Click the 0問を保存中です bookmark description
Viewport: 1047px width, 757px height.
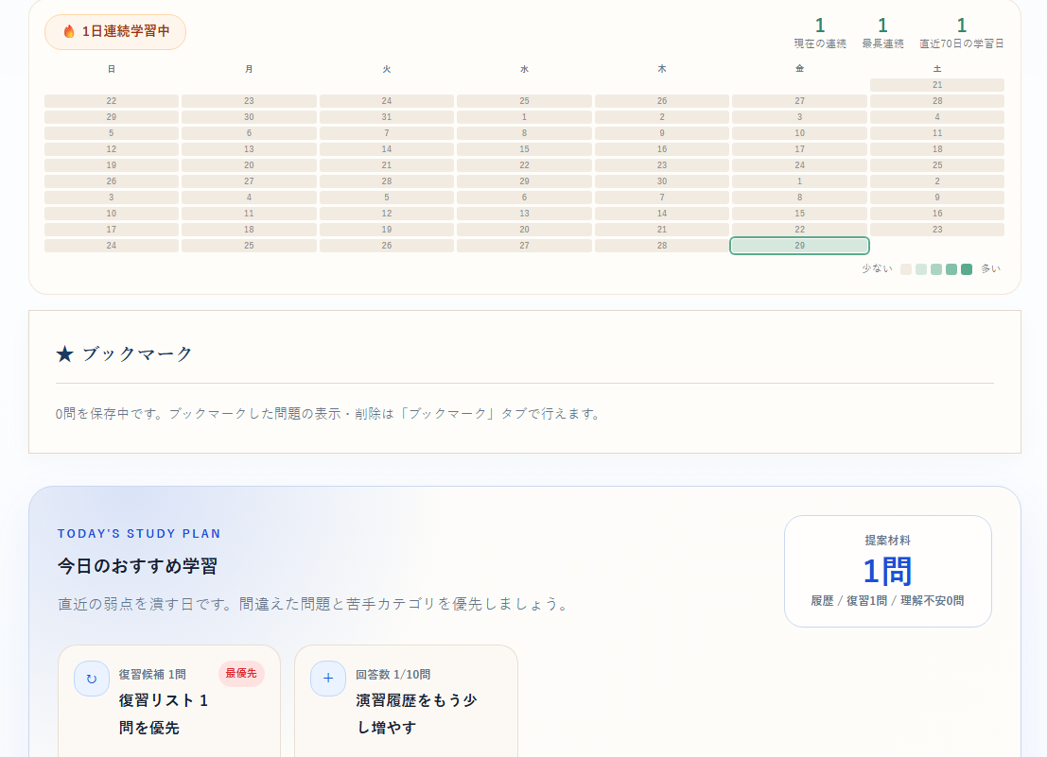pos(330,414)
